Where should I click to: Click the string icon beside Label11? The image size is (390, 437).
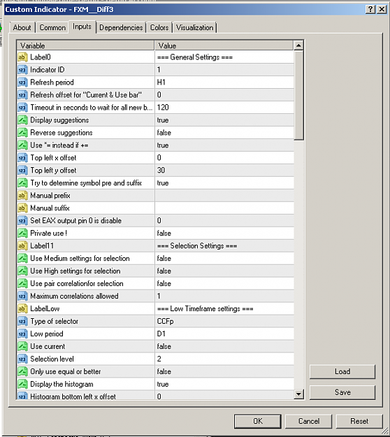tap(22, 246)
